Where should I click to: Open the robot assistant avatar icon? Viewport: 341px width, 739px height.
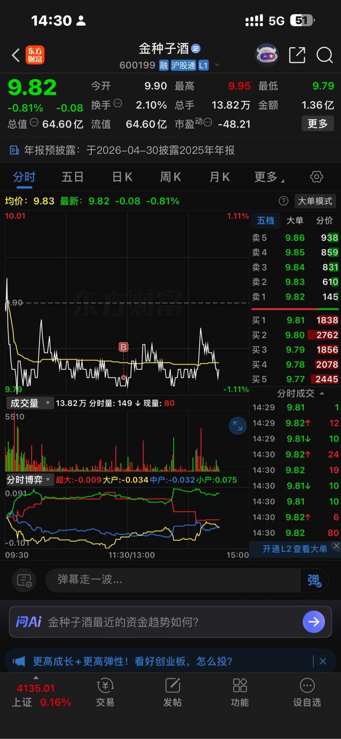coord(267,55)
